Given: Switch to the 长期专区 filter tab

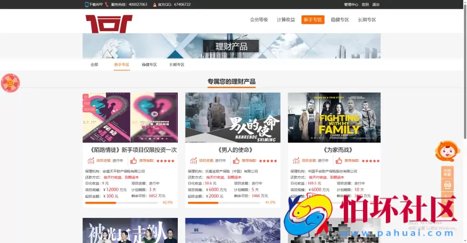Looking at the screenshot, I should point(177,64).
